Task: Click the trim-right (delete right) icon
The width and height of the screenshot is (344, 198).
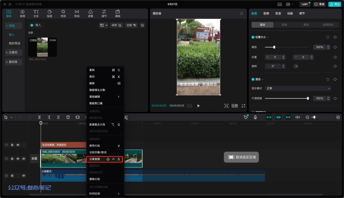Action: point(58,117)
